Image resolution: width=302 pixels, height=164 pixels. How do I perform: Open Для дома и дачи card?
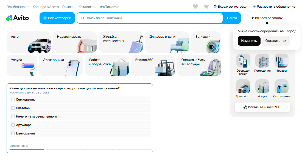click(167, 42)
